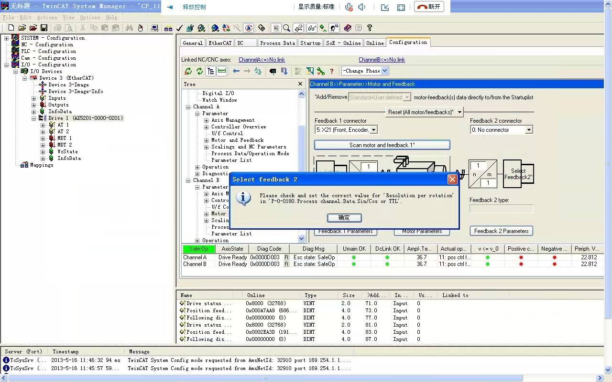This screenshot has height=382, width=612.
Task: Switch to the General tab
Action: [193, 43]
